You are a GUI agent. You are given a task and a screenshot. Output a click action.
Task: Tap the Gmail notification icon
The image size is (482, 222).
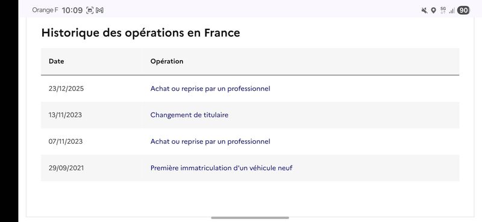coord(99,10)
